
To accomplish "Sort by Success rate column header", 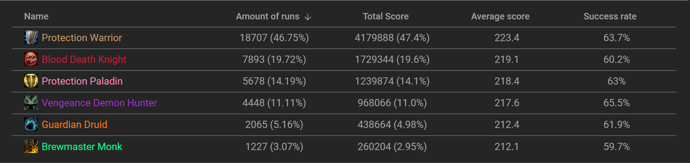I will [x=610, y=16].
